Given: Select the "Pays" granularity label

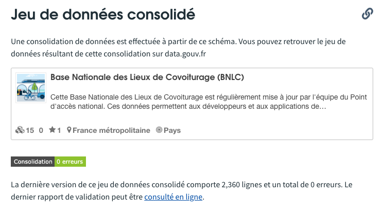Looking at the screenshot, I should [x=172, y=130].
